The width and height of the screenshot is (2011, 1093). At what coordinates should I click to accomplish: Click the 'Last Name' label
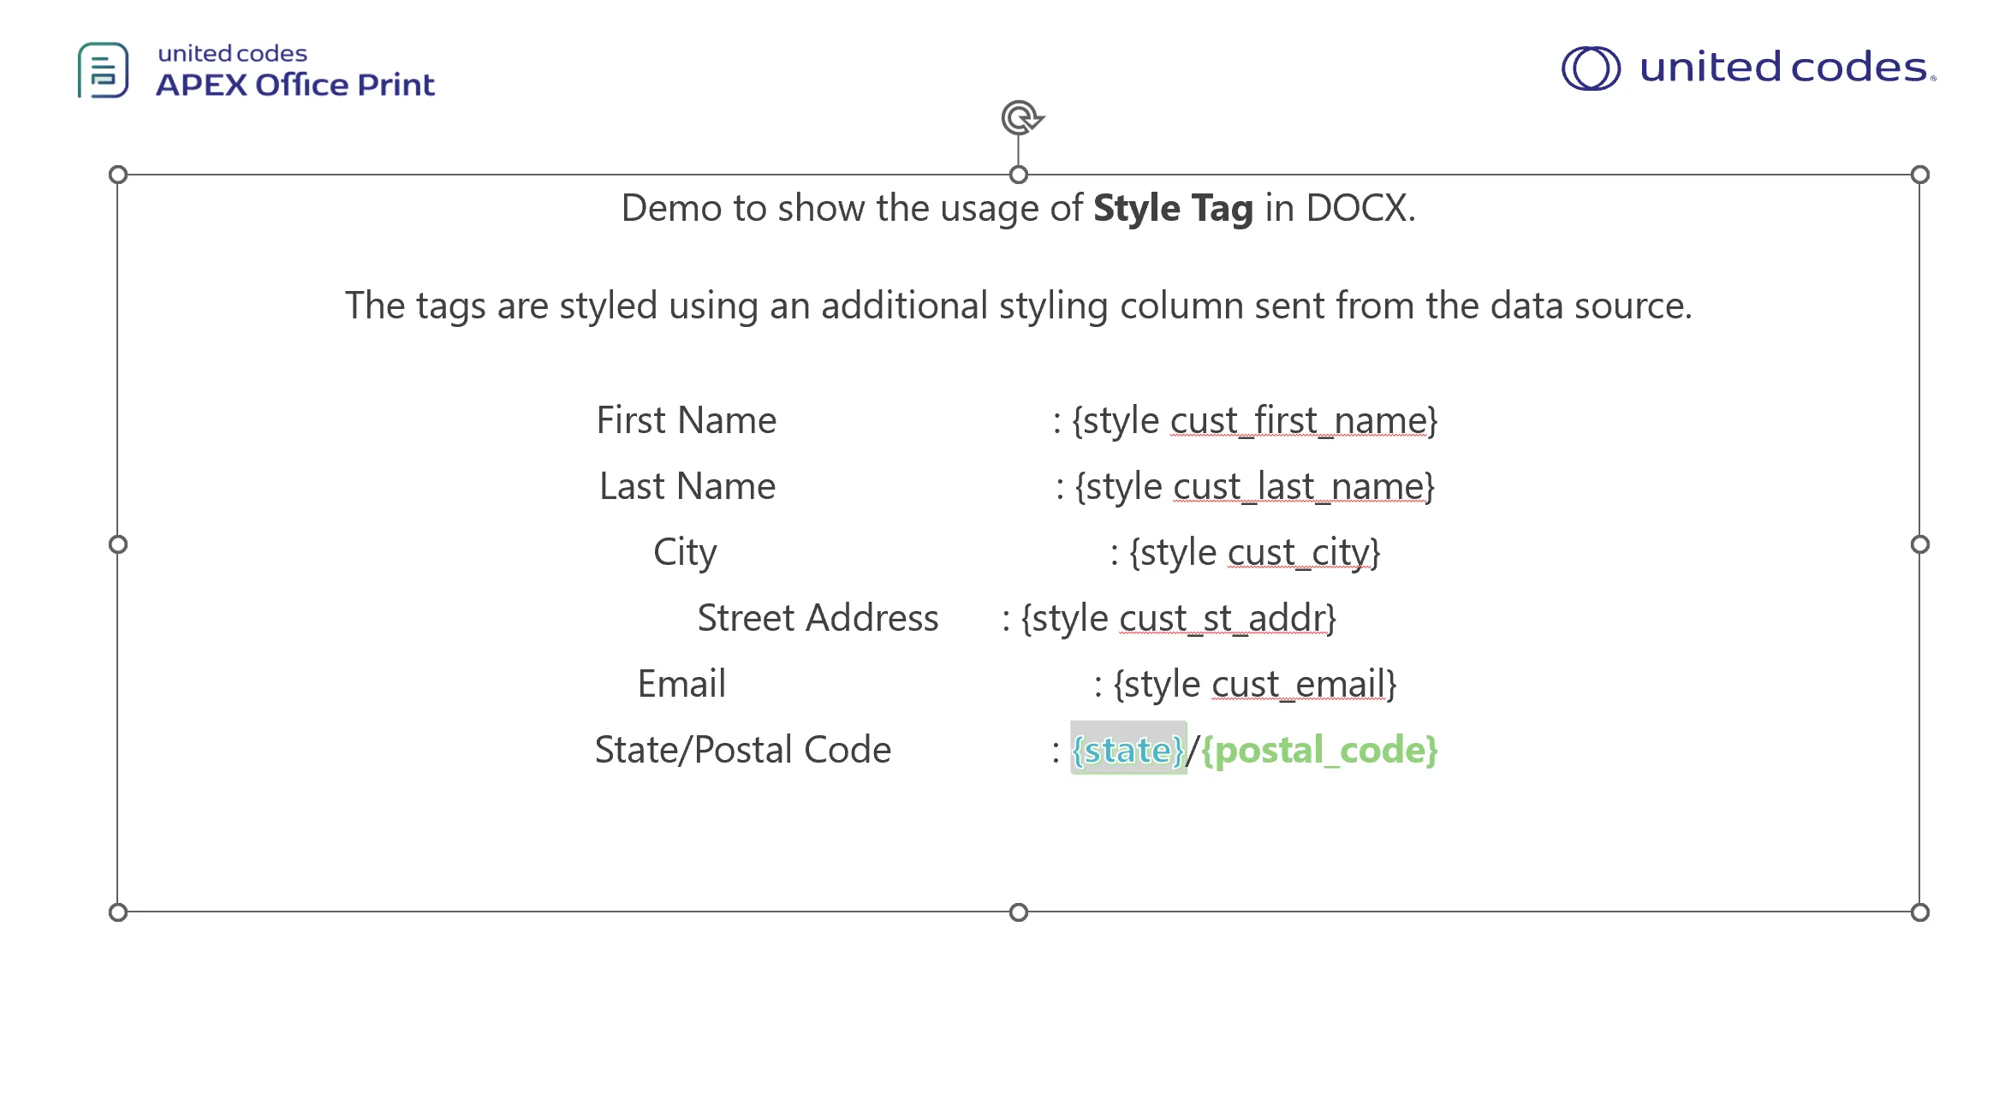[687, 486]
